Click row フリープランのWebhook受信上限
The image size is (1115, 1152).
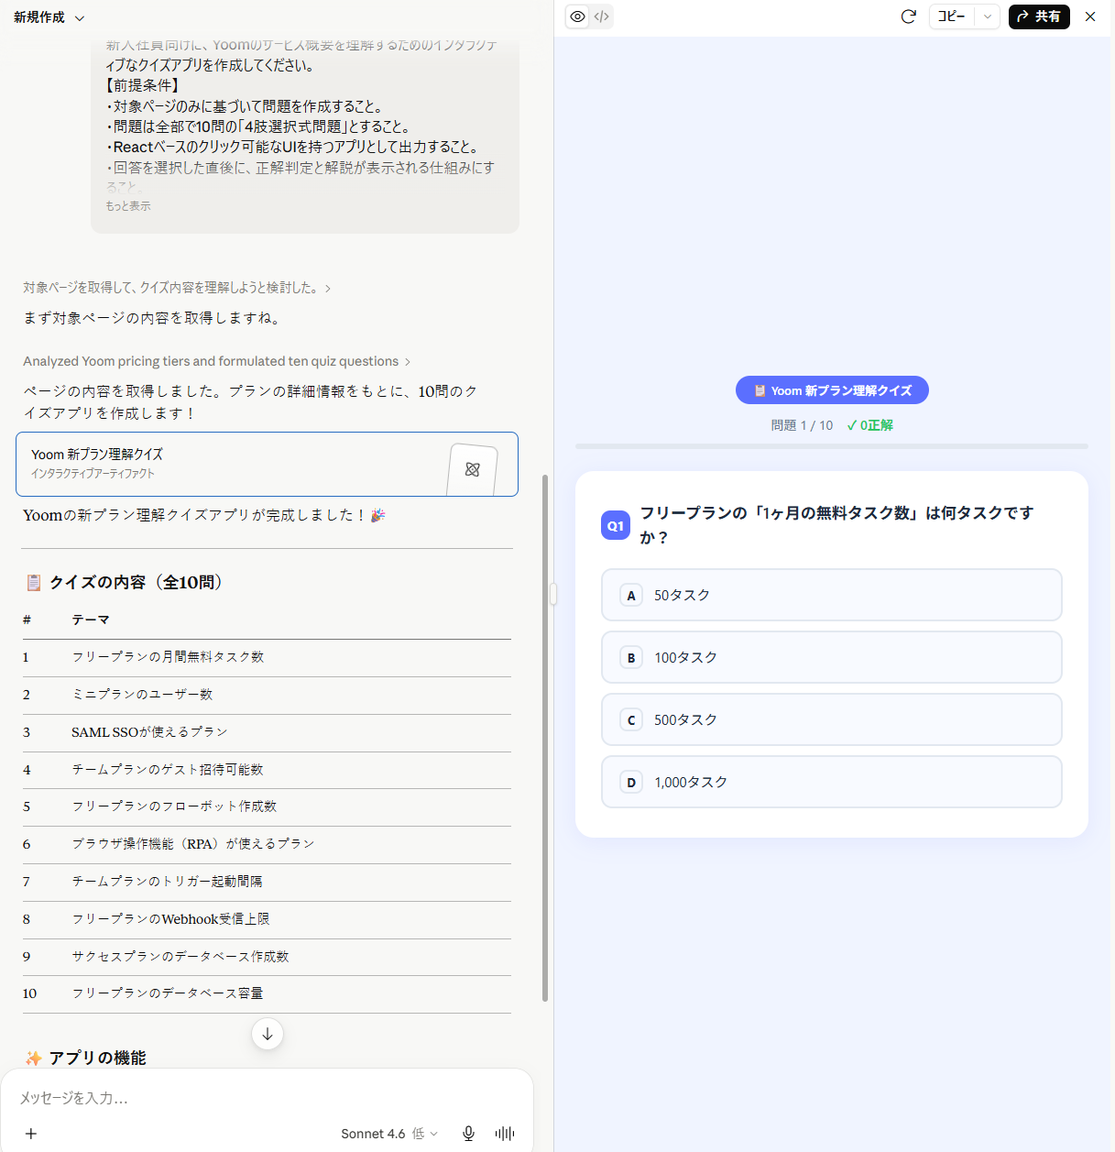point(267,919)
